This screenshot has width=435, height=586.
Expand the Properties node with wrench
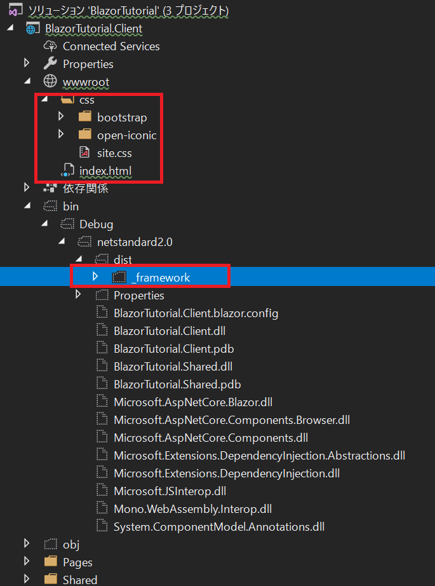26,63
